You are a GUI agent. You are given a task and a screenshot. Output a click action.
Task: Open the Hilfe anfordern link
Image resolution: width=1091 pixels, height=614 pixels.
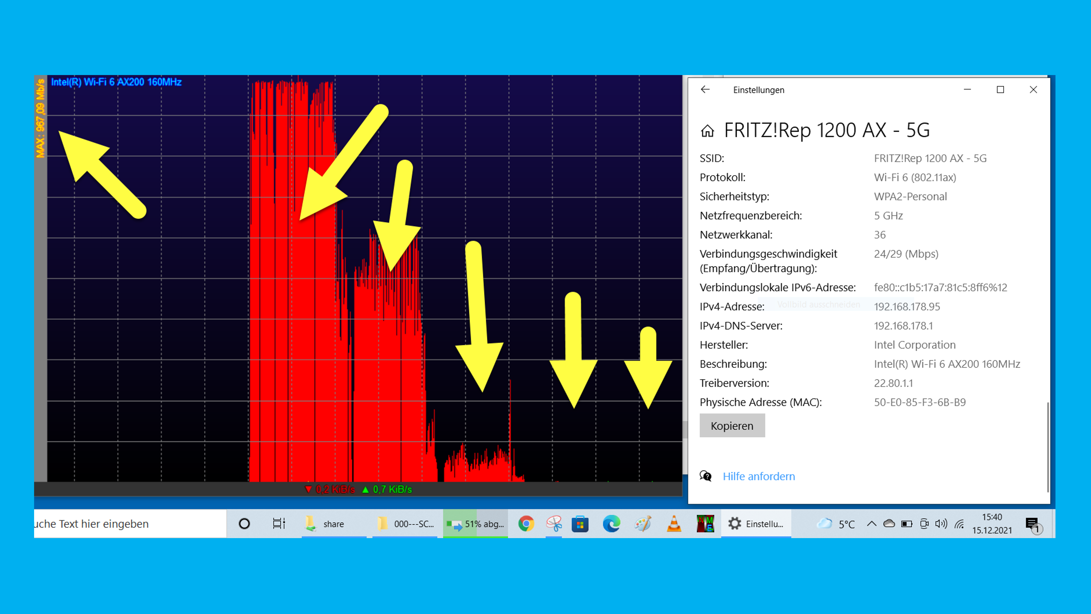tap(759, 476)
